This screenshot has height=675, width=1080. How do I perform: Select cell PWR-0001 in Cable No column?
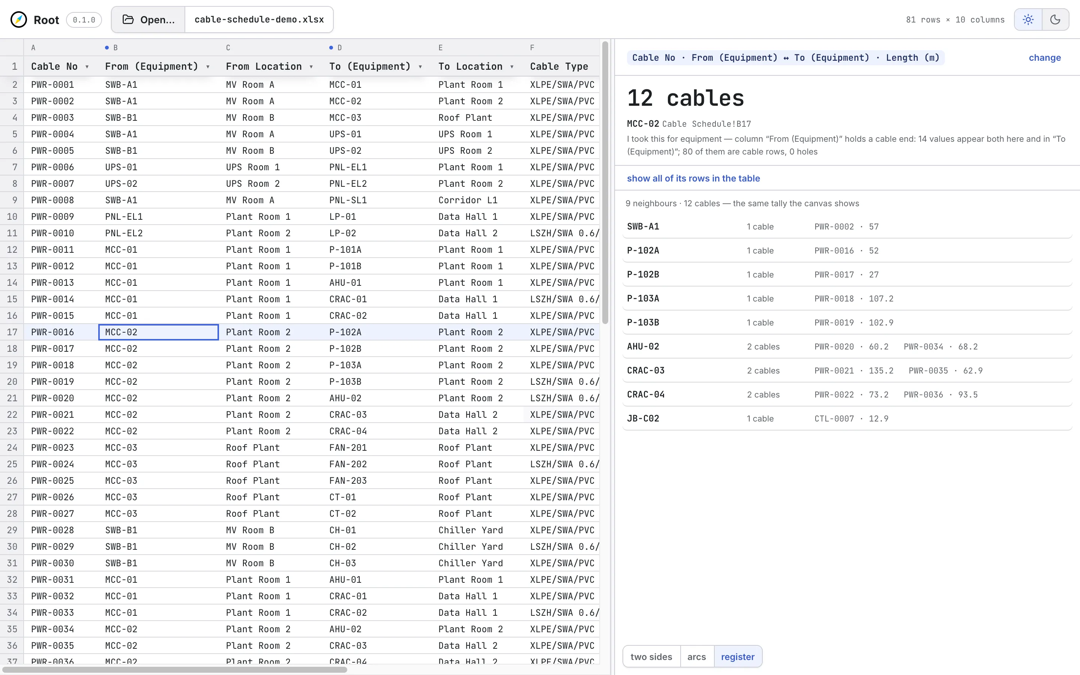point(61,84)
